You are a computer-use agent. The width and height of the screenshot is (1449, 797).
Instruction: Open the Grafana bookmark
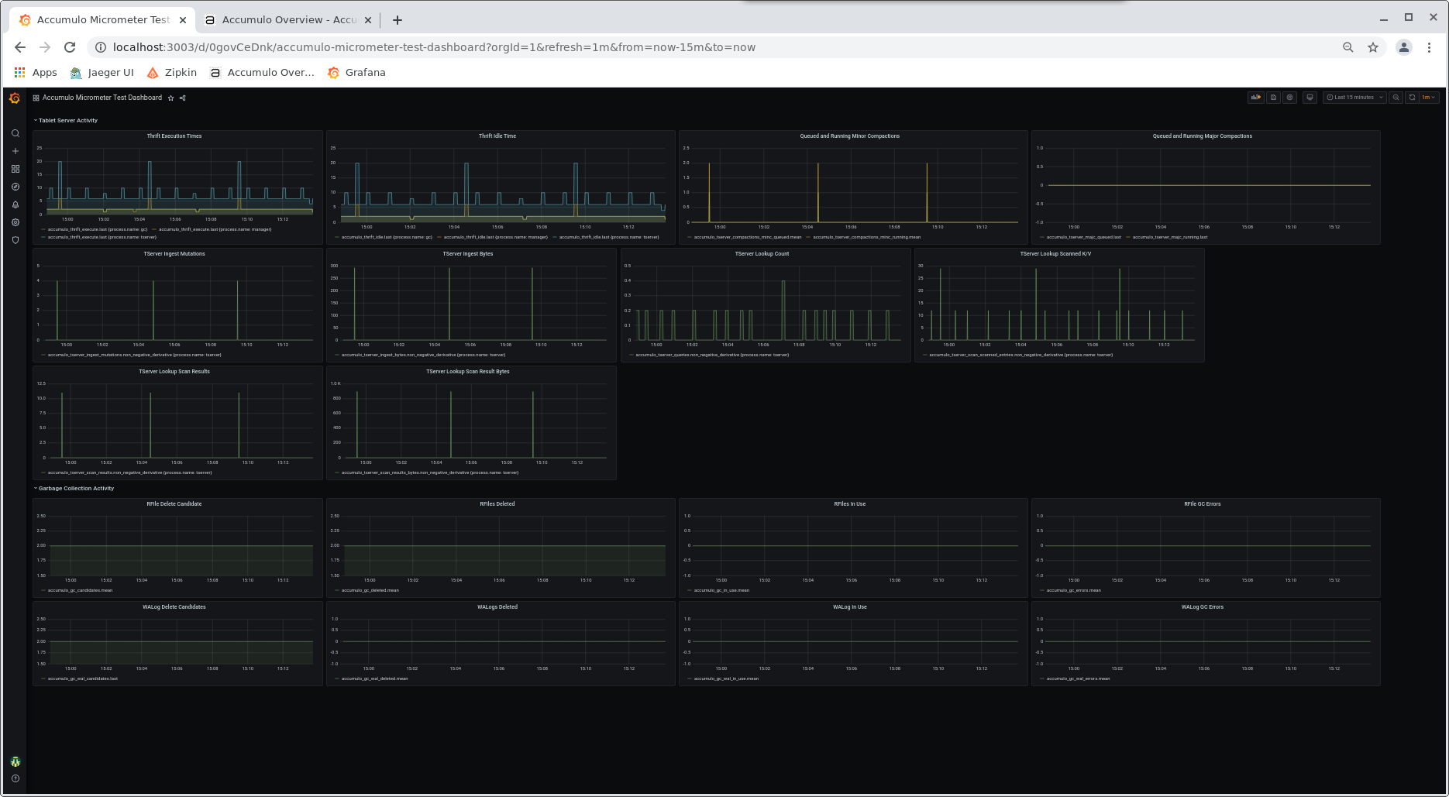(x=356, y=73)
